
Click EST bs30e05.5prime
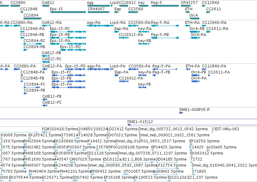click(x=221, y=147)
